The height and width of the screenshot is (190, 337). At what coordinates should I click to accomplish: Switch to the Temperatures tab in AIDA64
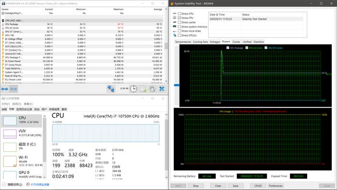183,42
